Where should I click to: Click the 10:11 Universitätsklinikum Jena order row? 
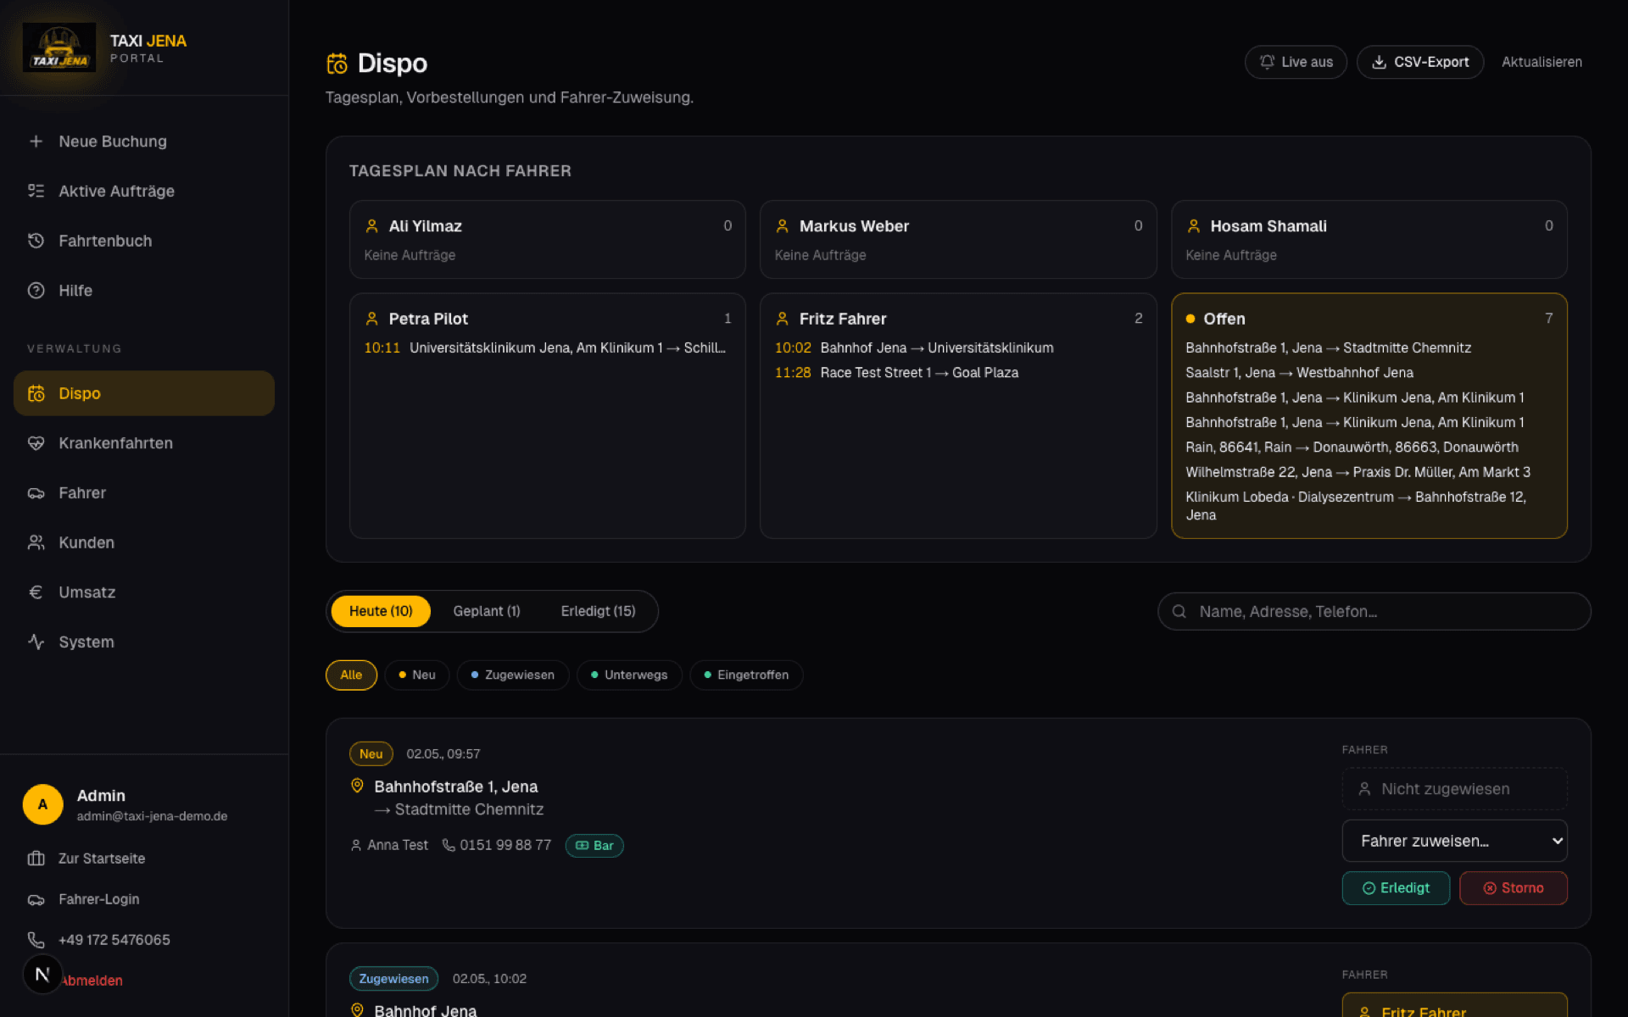click(x=547, y=347)
